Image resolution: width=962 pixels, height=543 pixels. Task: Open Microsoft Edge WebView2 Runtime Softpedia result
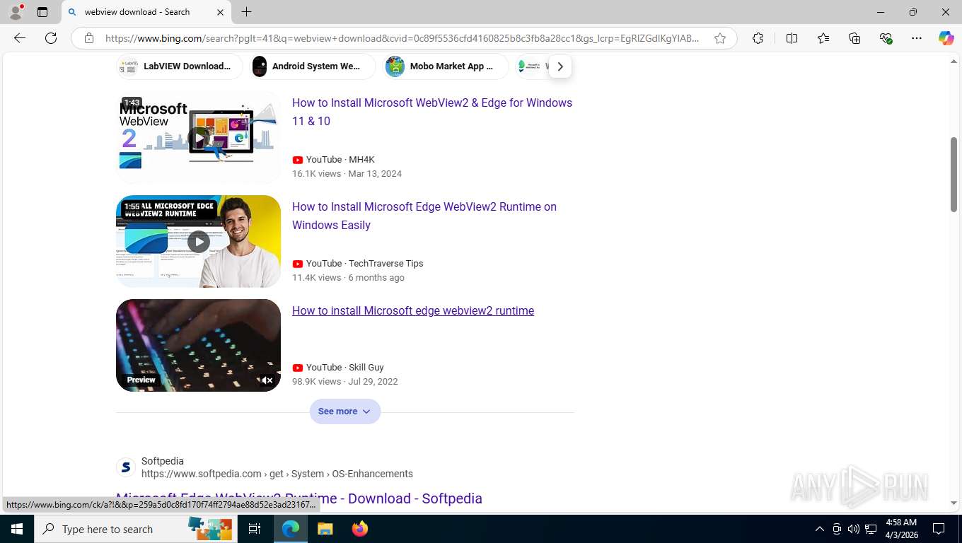tap(299, 498)
